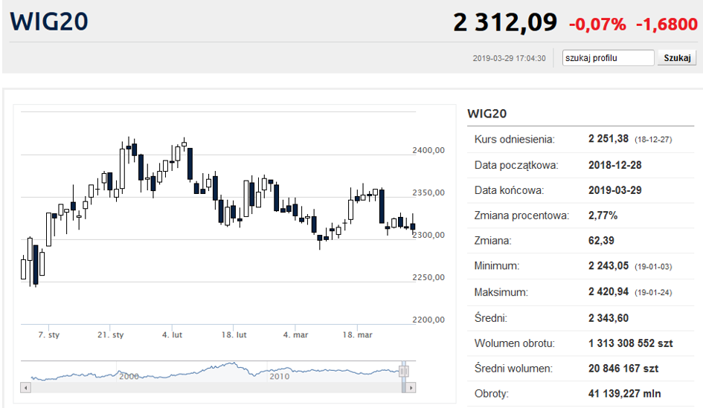This screenshot has height=408, width=703.
Task: Click the navigator scrollbar track
Action: [x=216, y=387]
